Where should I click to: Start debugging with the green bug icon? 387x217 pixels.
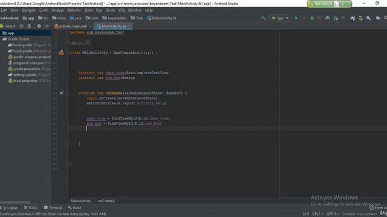[312, 18]
